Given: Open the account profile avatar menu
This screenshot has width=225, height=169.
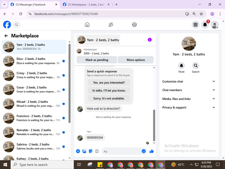Looking at the screenshot, I should (215, 25).
